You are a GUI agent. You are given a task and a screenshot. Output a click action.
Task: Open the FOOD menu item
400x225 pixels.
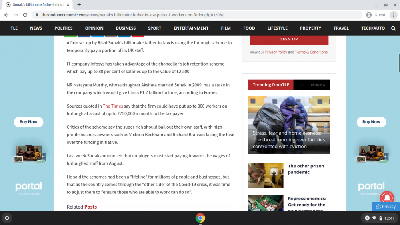click(249, 28)
